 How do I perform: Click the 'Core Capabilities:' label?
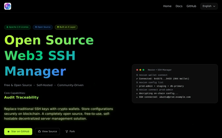tap(15, 93)
